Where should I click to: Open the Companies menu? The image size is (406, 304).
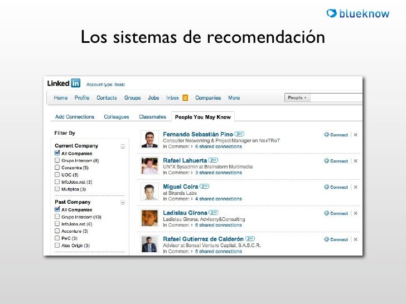click(x=208, y=98)
